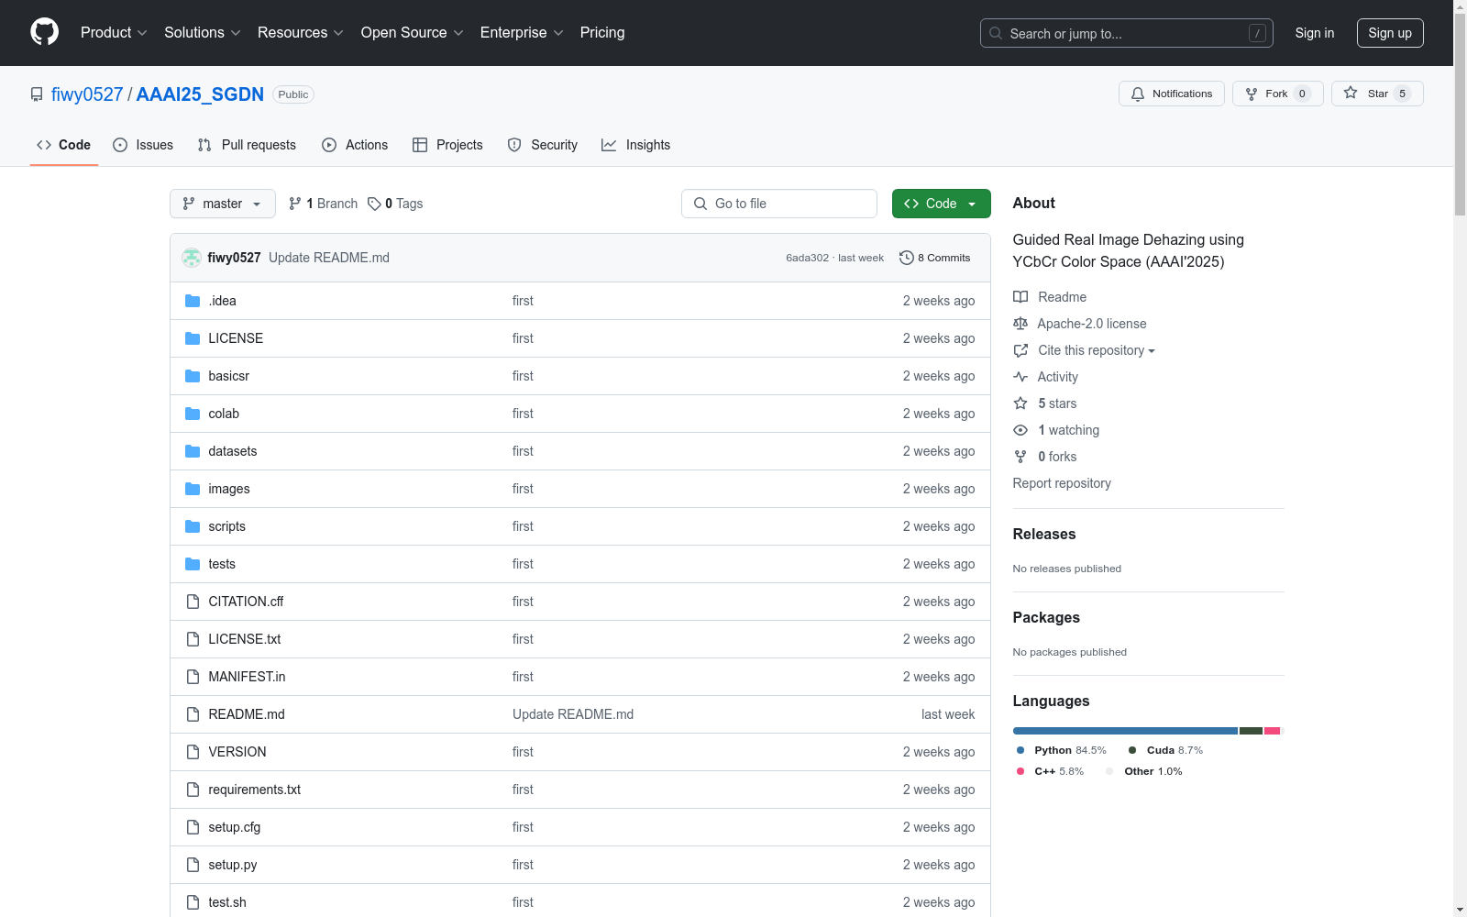Click Report repository link
1467x917 pixels.
(x=1062, y=483)
